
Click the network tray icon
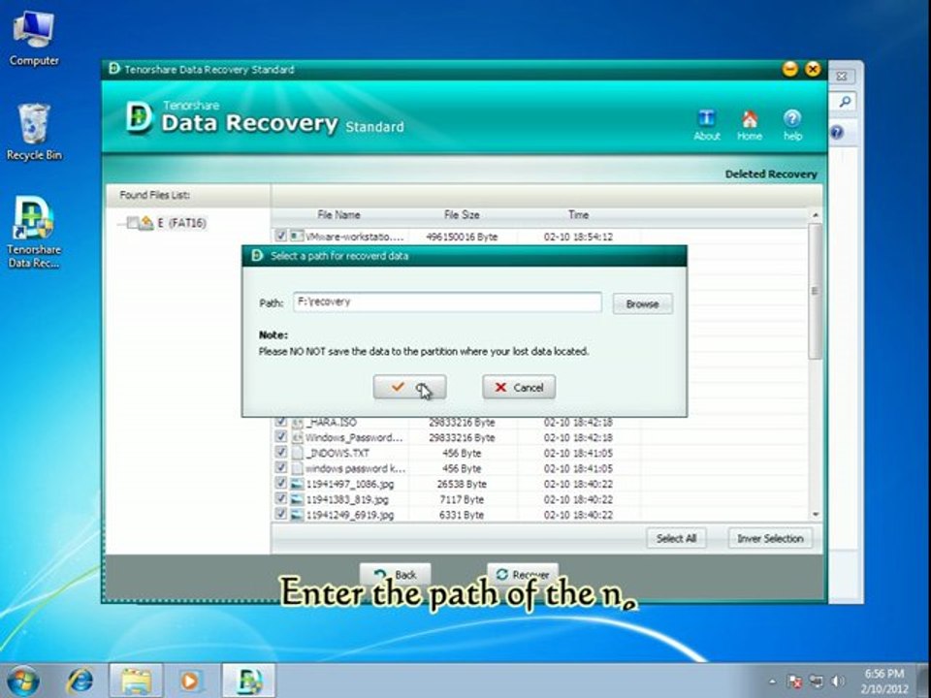point(817,682)
